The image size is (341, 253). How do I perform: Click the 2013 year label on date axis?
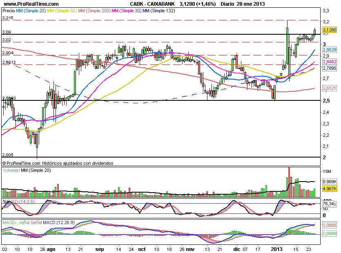click(276, 249)
